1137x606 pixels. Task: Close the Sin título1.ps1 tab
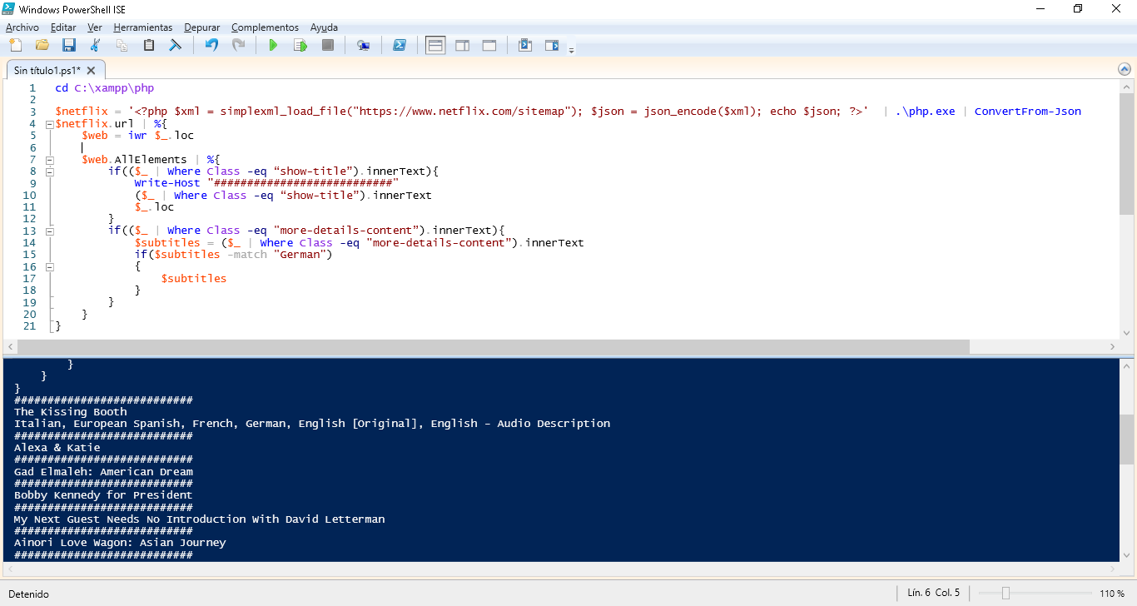point(92,71)
